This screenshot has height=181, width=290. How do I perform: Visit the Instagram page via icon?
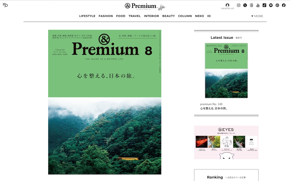pos(239,5)
